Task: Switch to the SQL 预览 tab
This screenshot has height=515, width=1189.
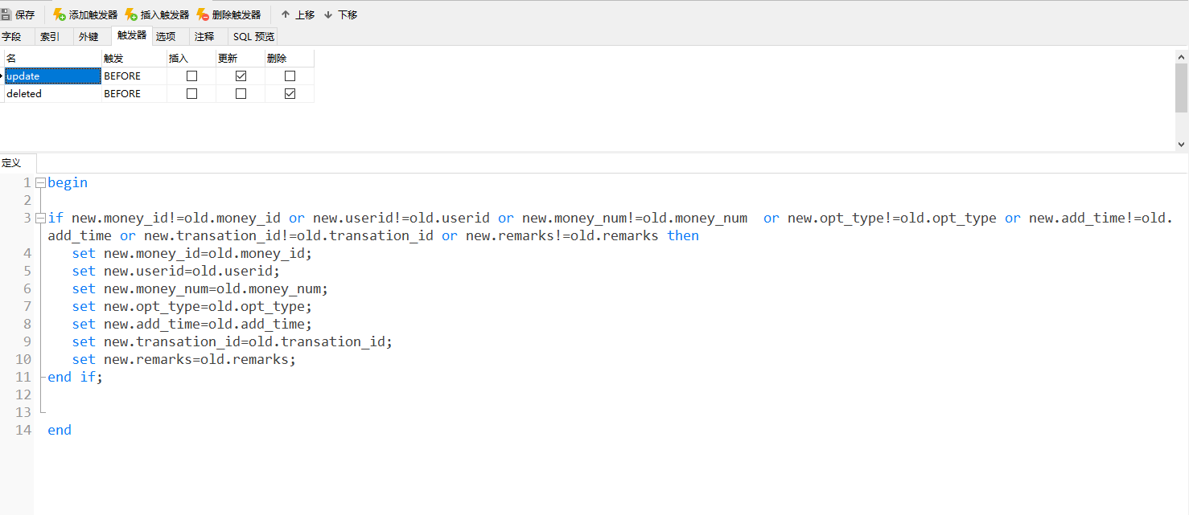Action: 253,36
